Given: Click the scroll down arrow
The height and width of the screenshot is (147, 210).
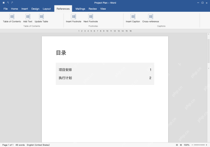Looking at the screenshot, I should point(208,68).
